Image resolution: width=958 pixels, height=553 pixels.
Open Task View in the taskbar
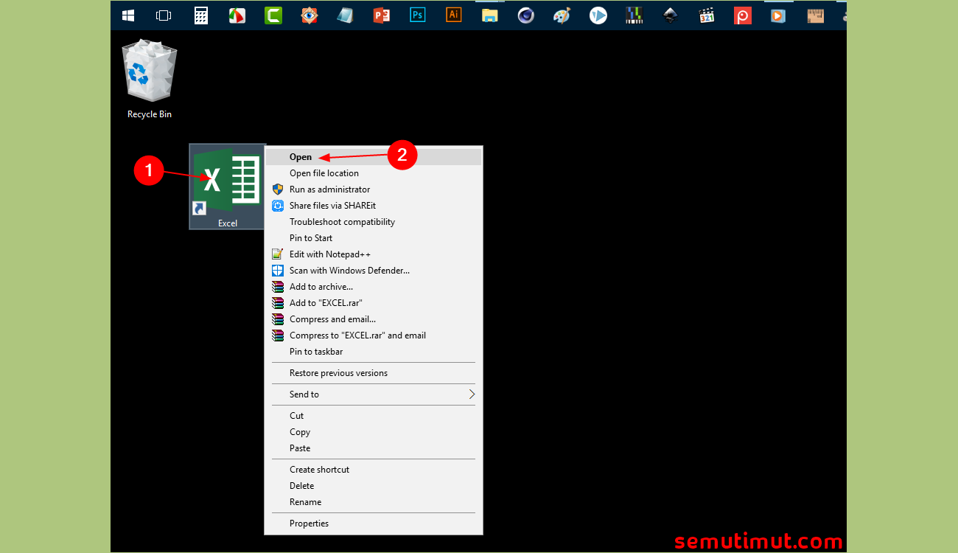click(164, 15)
